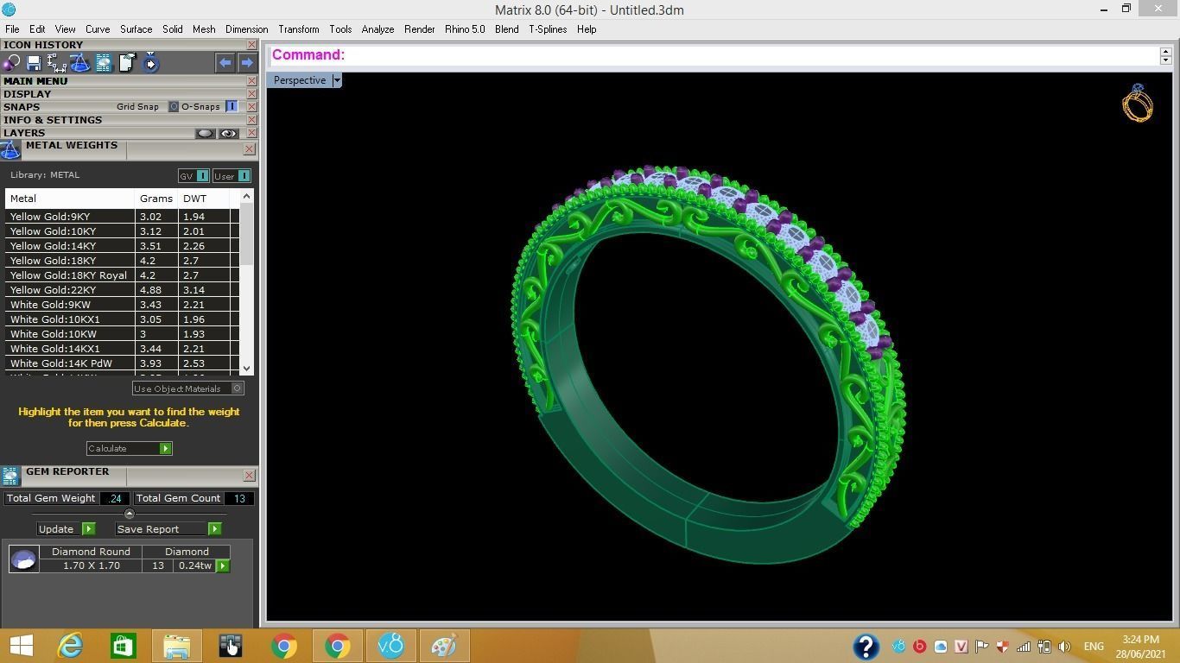Toggle Grid Snap on
This screenshot has width=1180, height=663.
(x=173, y=107)
